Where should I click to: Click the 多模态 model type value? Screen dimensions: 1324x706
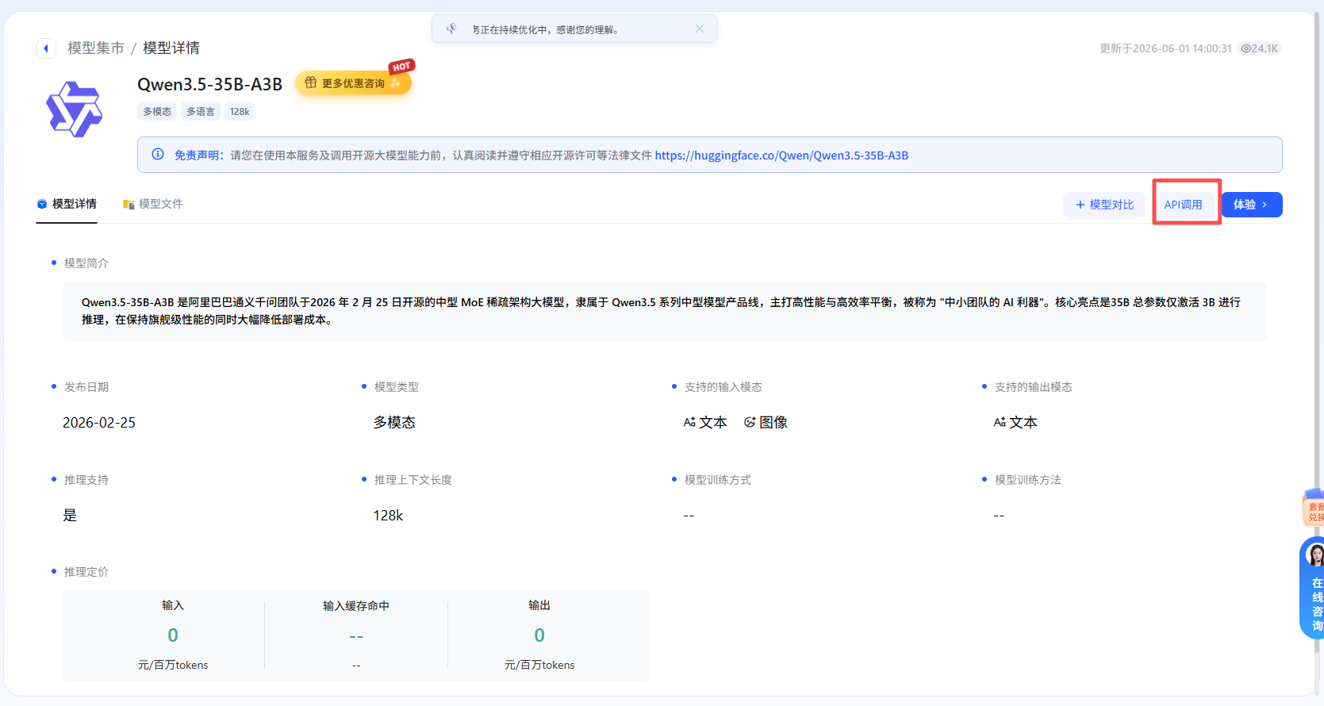coord(394,423)
